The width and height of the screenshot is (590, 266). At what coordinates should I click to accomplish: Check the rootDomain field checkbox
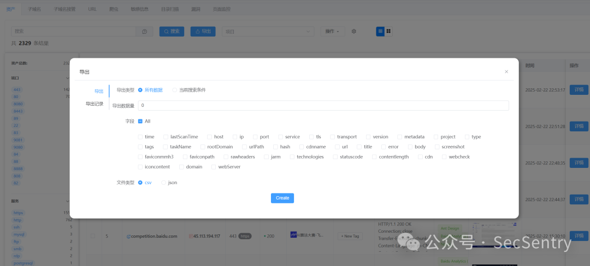pos(203,147)
